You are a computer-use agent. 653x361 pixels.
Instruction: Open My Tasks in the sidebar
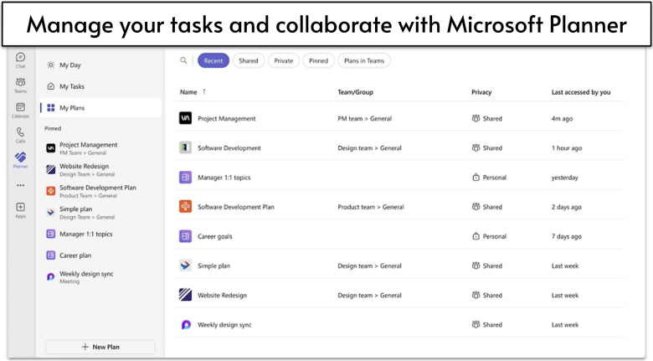tap(100, 86)
